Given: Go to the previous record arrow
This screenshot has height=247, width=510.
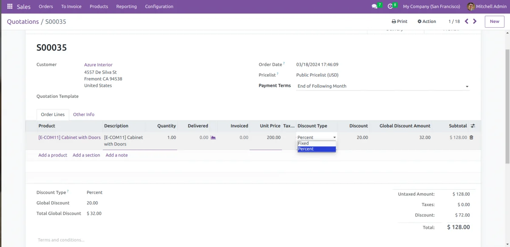Looking at the screenshot, I should 467,21.
